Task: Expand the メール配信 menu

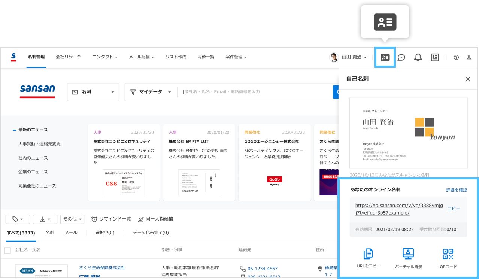Action: tap(141, 57)
